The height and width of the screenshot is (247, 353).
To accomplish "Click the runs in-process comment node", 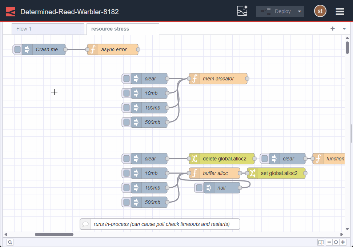I will coord(160,224).
